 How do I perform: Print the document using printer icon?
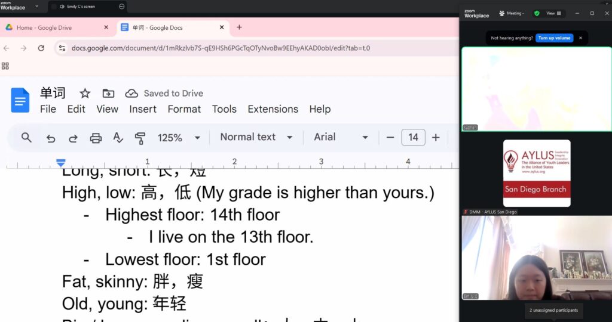[96, 138]
